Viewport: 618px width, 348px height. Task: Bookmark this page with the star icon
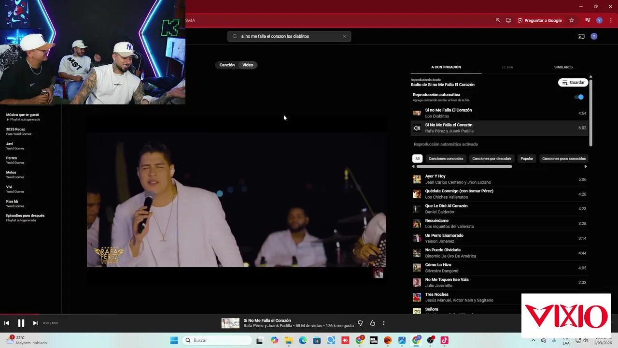572,20
